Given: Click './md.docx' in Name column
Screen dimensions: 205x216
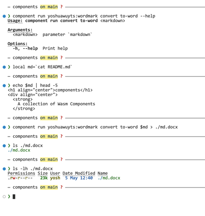Looking at the screenshot, I should pos(109,178).
